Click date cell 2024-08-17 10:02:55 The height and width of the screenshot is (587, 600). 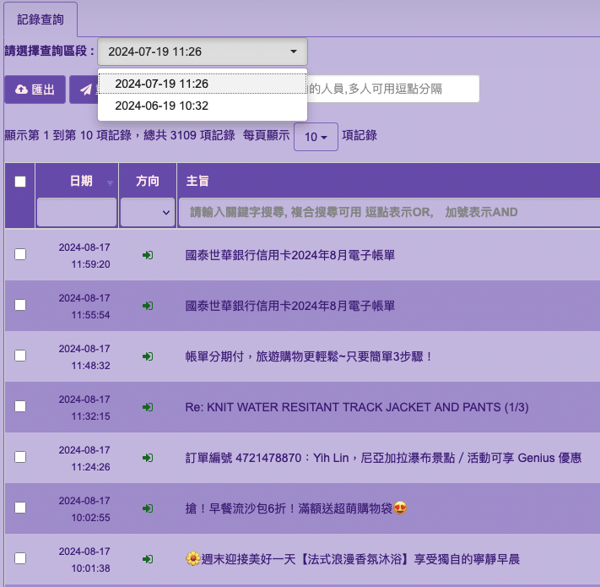tap(84, 509)
